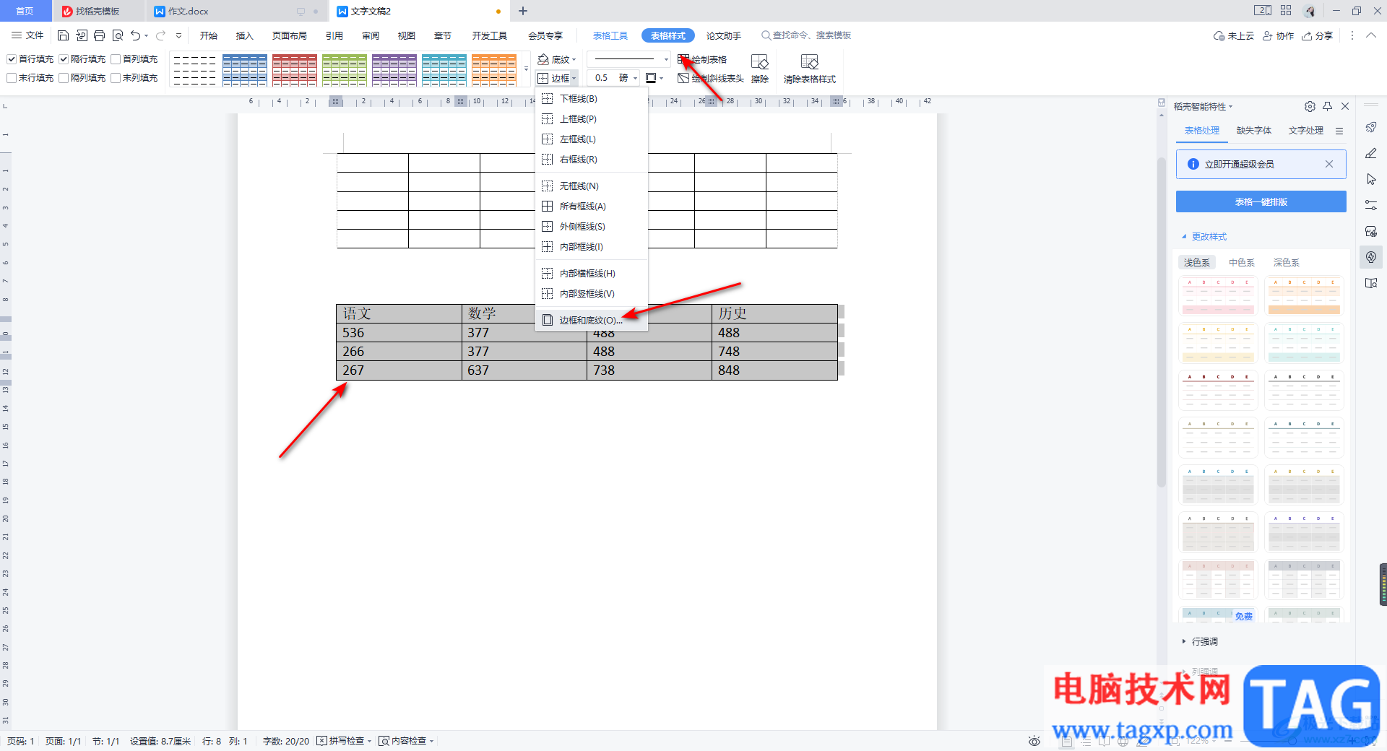The image size is (1387, 751).
Task: Open the Shading (底纹) tool
Action: [x=557, y=59]
